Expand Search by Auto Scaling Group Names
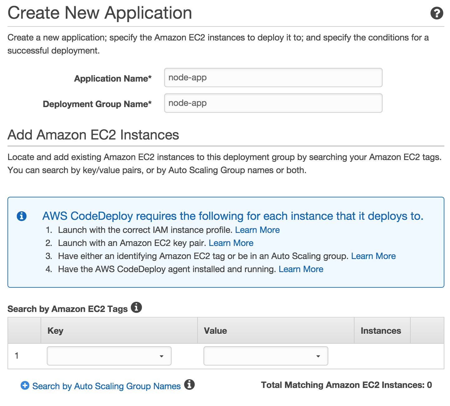450x406 pixels. [x=106, y=386]
